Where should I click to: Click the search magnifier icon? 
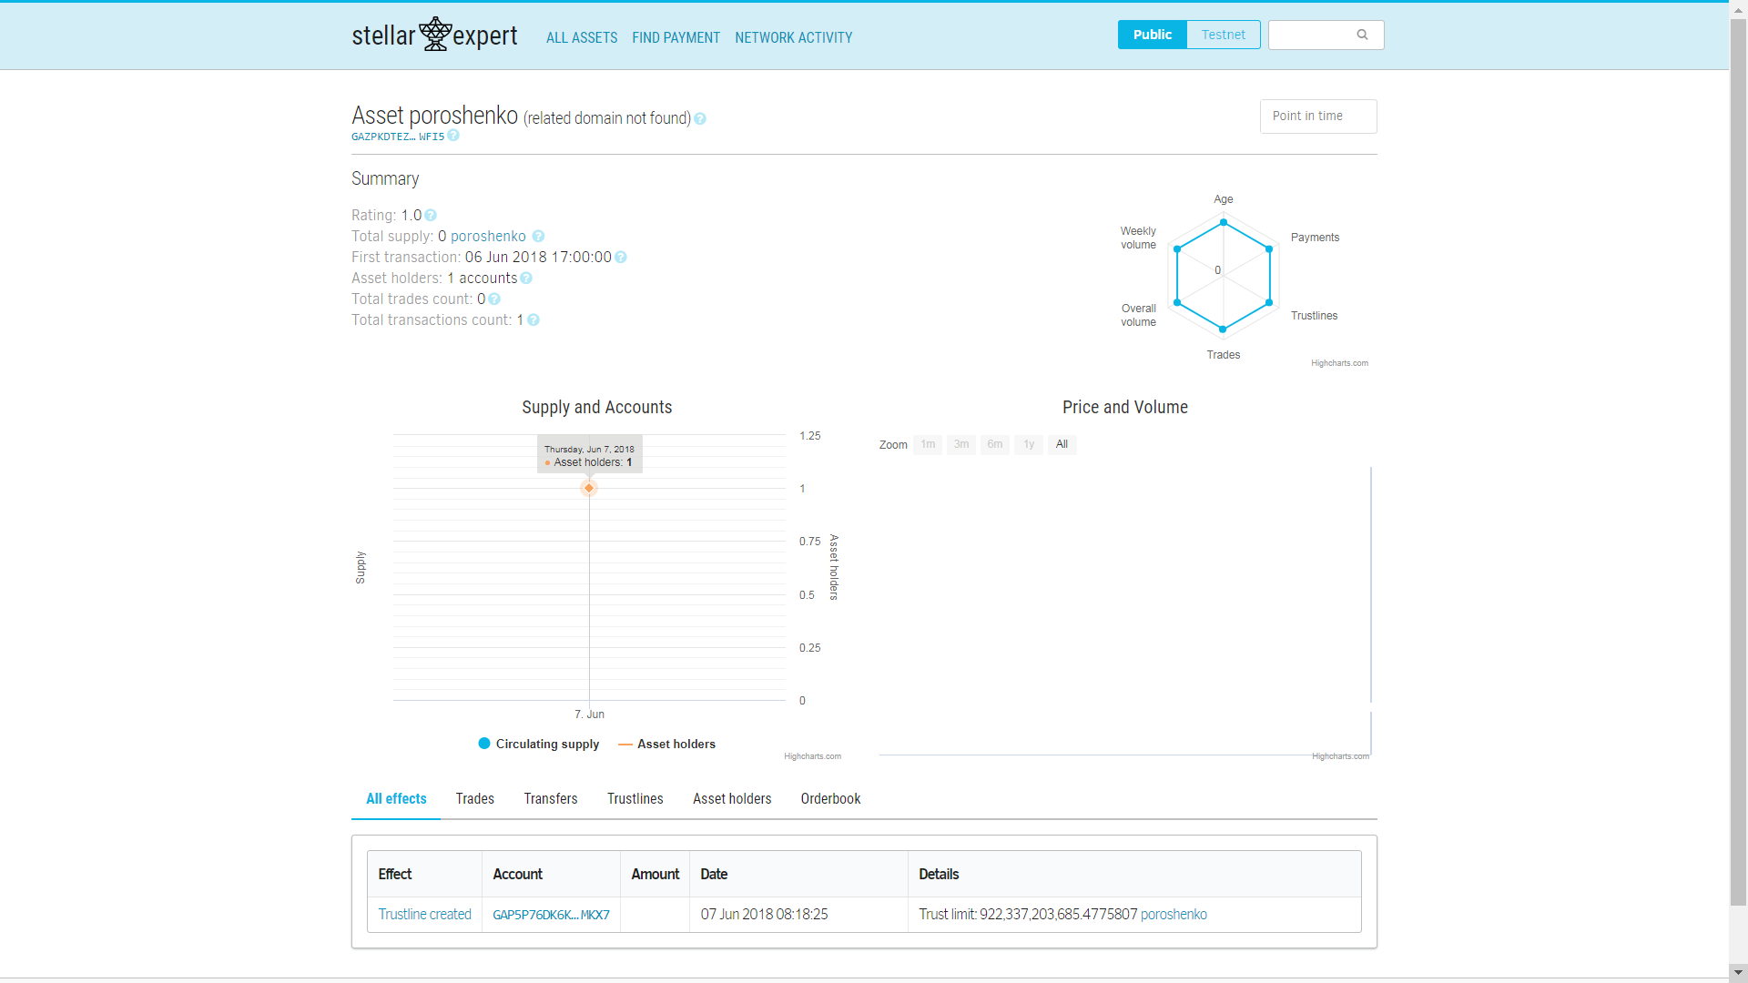(x=1362, y=35)
